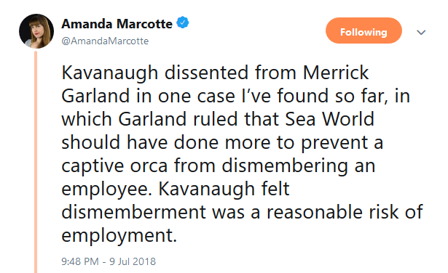Click the vertical orange thread connector line
Viewport: 448px width, 273px height.
pos(36,162)
